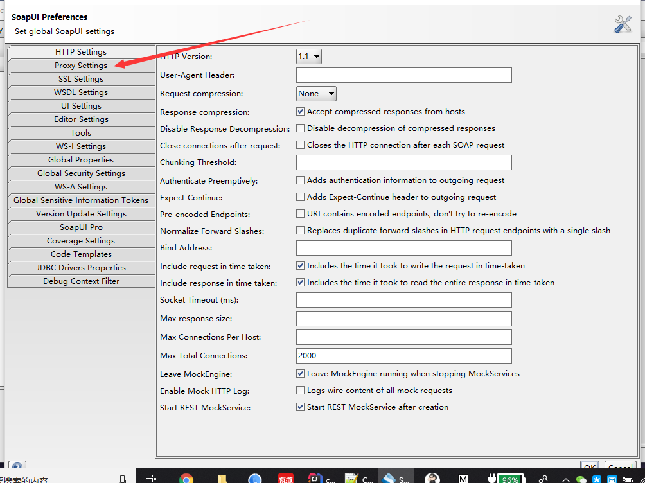Select the Tools tab
This screenshot has width=645, height=483.
(81, 133)
